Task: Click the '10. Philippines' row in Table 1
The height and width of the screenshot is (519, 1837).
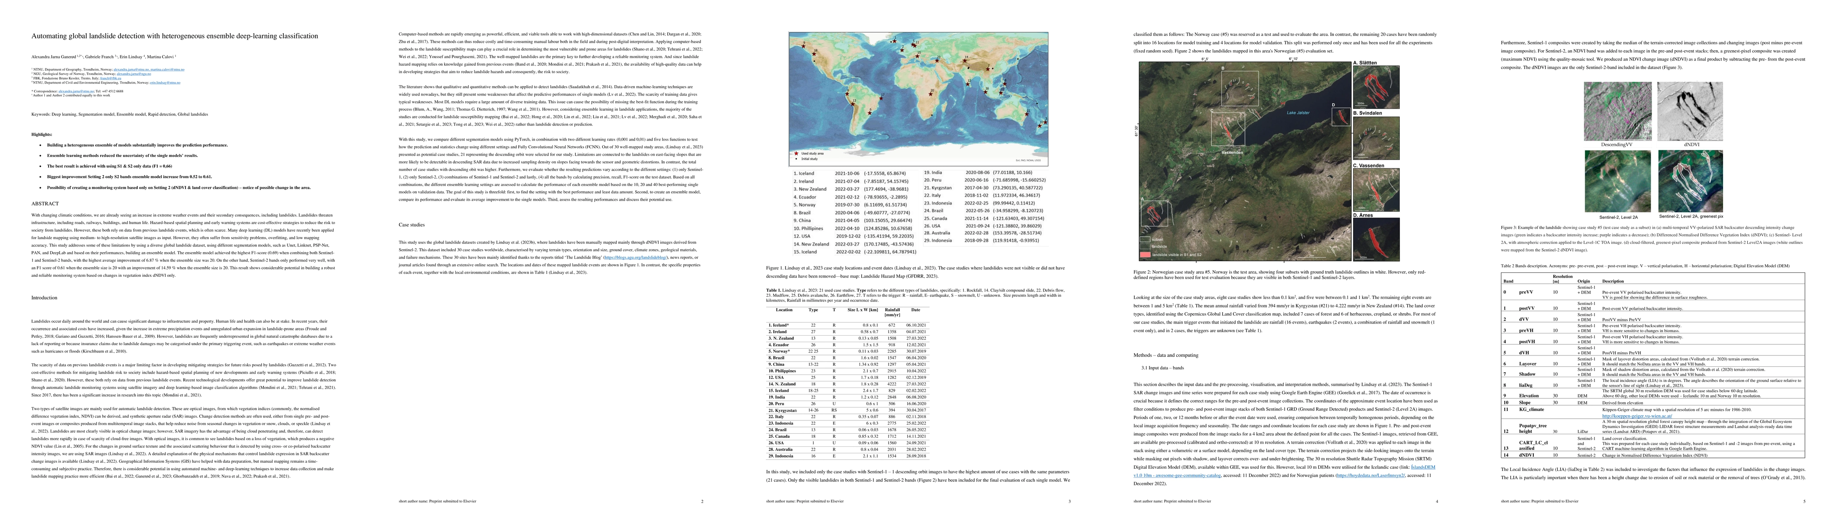Action: click(x=848, y=371)
